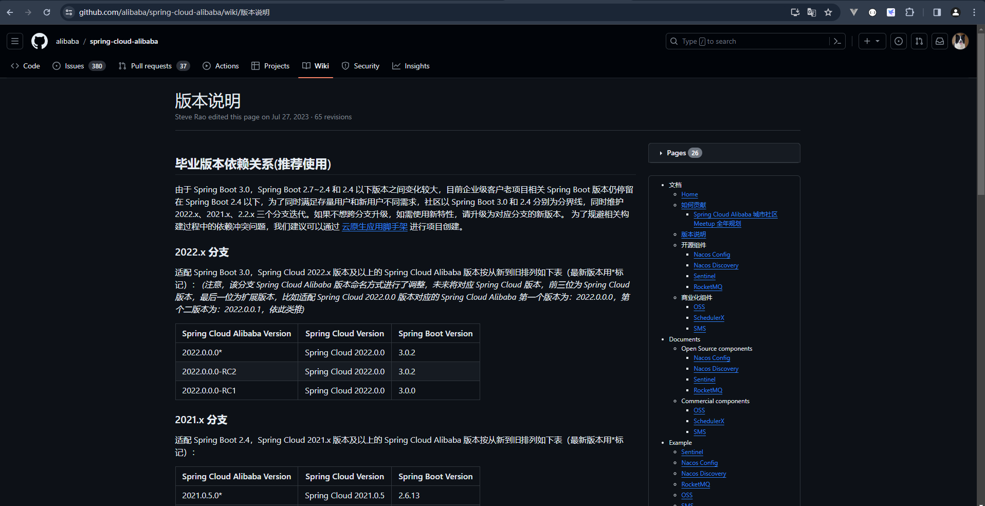Go to GitHub homepage via Octocat logo
985x506 pixels.
(x=40, y=41)
